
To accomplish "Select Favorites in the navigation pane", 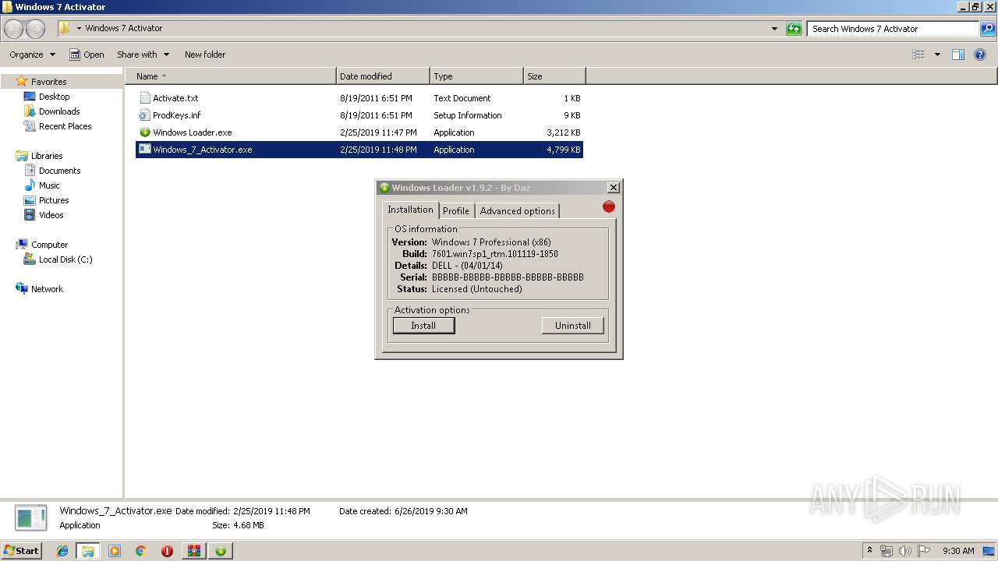I will click(48, 82).
